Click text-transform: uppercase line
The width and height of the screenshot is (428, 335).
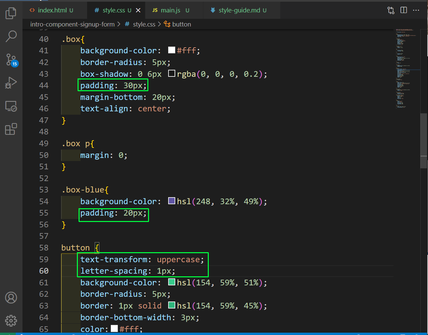(142, 260)
